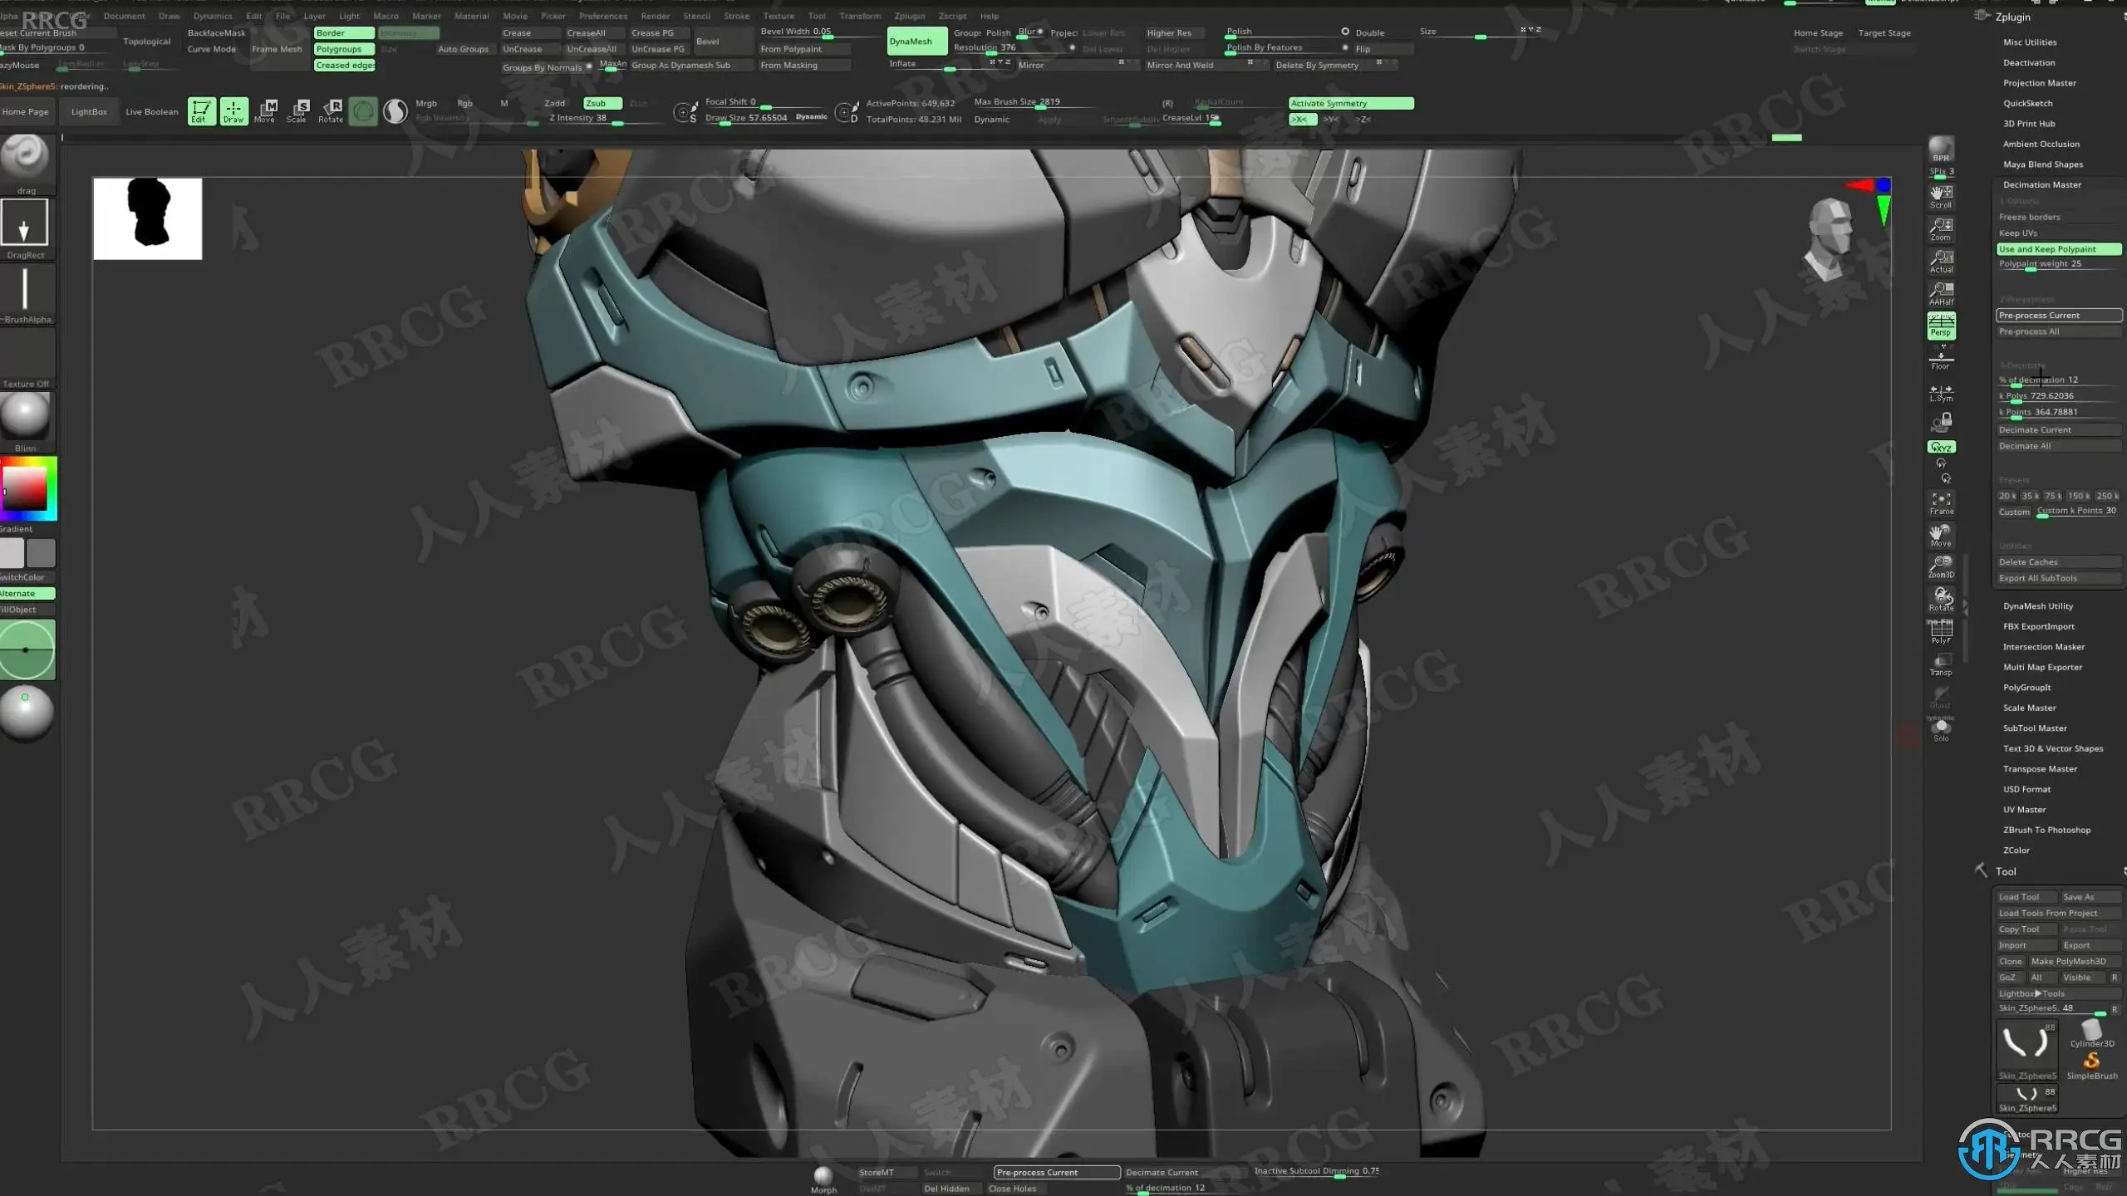Image resolution: width=2127 pixels, height=1196 pixels.
Task: Select the Move transform icon
Action: (x=265, y=110)
